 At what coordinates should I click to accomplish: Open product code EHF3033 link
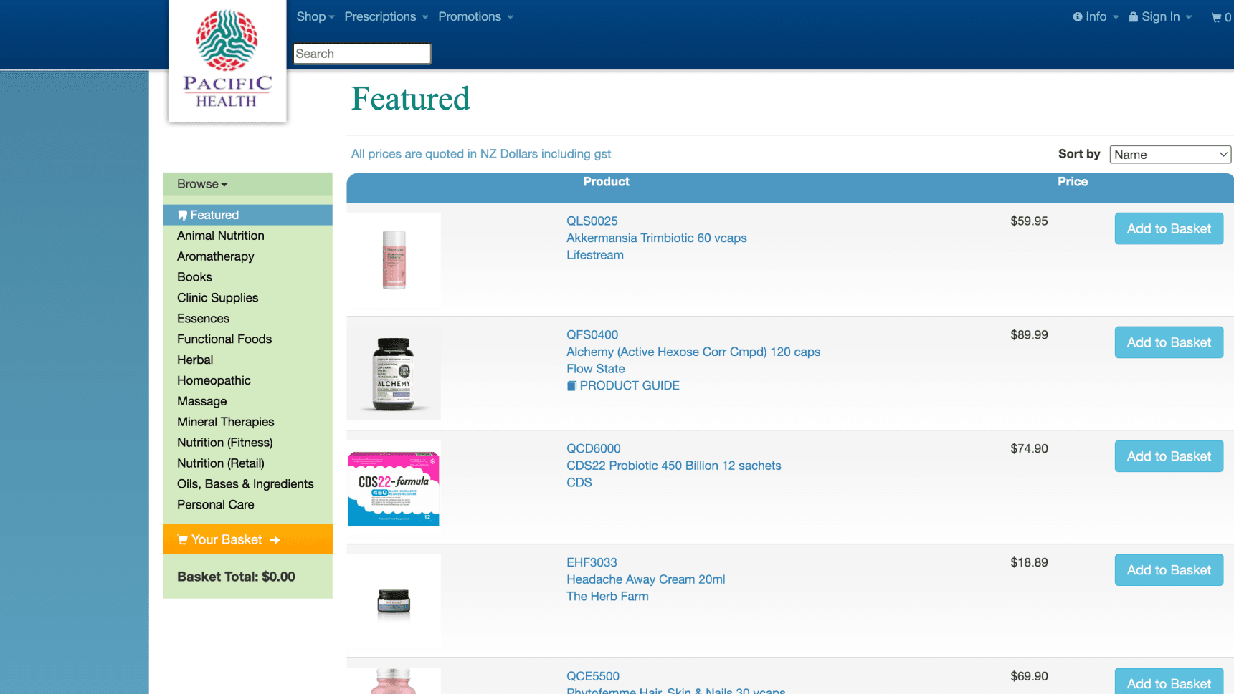592,563
